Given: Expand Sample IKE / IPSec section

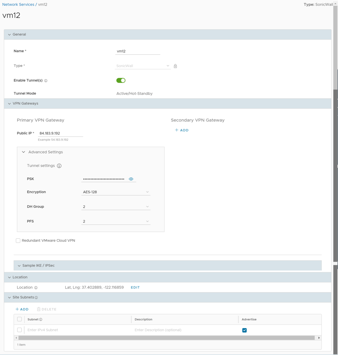Looking at the screenshot, I should coord(20,266).
